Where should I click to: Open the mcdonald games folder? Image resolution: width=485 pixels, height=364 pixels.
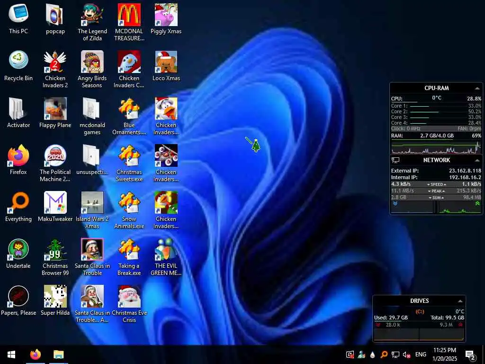[92, 116]
